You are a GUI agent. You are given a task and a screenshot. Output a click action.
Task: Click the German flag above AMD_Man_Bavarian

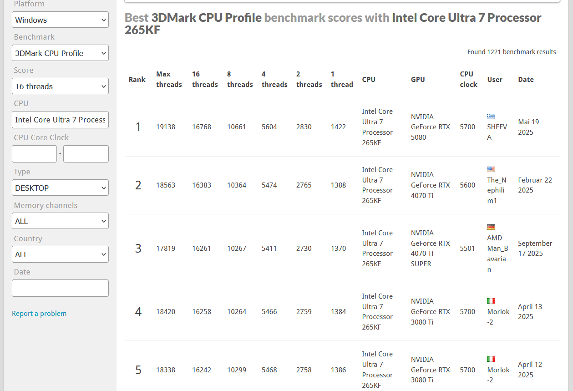[491, 227]
